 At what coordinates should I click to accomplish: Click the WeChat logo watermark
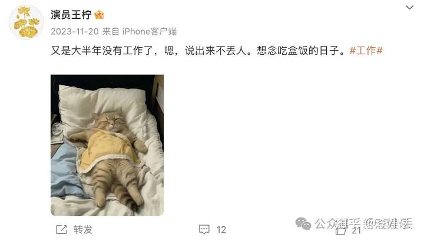click(303, 223)
